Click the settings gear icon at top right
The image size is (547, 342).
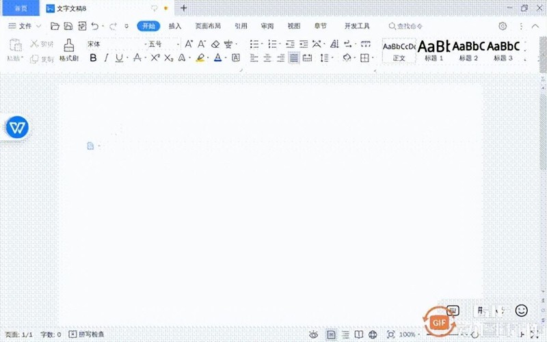503,26
